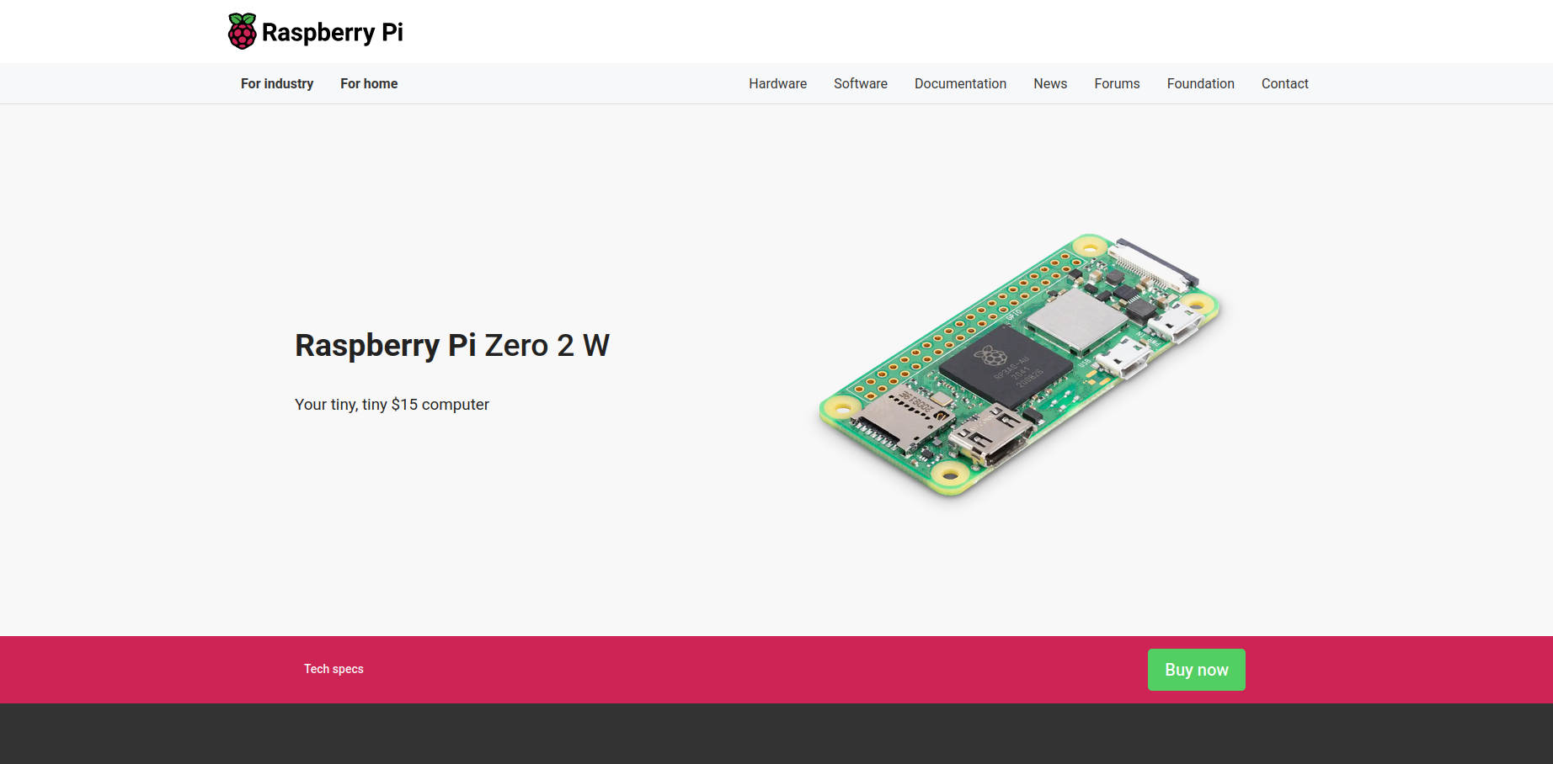Go to the Contact page
1553x764 pixels.
[x=1284, y=83]
